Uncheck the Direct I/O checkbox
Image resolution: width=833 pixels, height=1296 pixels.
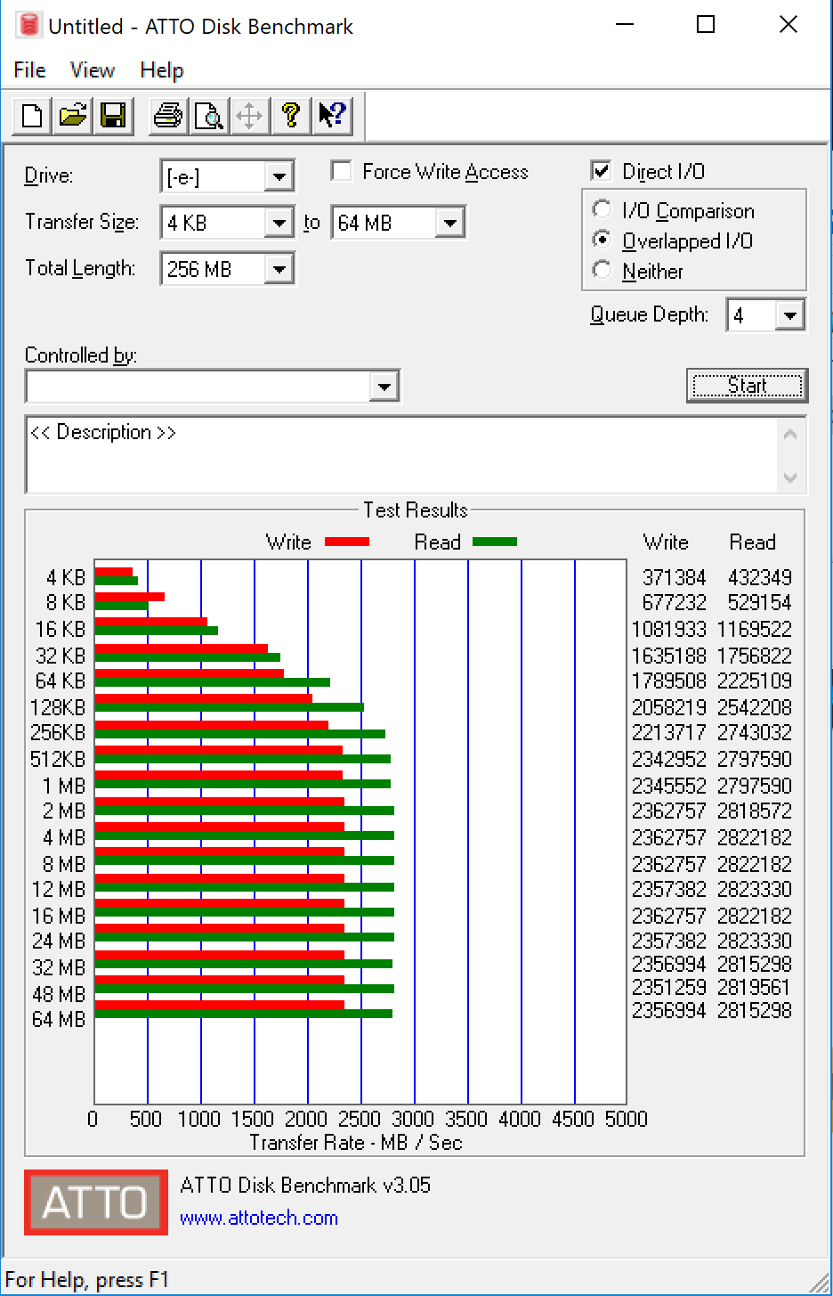pyautogui.click(x=602, y=171)
